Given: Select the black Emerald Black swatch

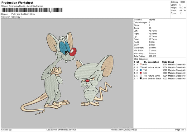Looking at the screenshot, I should point(141,78).
